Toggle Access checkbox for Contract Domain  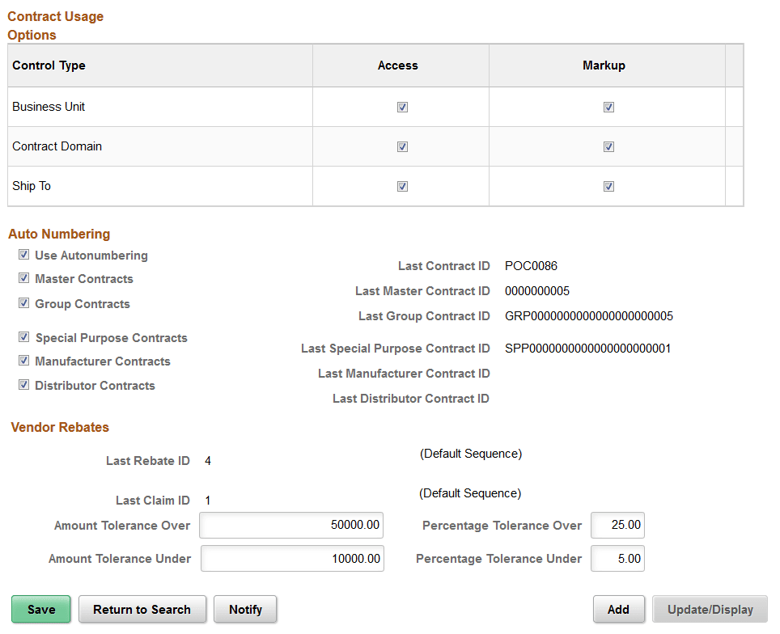click(401, 146)
